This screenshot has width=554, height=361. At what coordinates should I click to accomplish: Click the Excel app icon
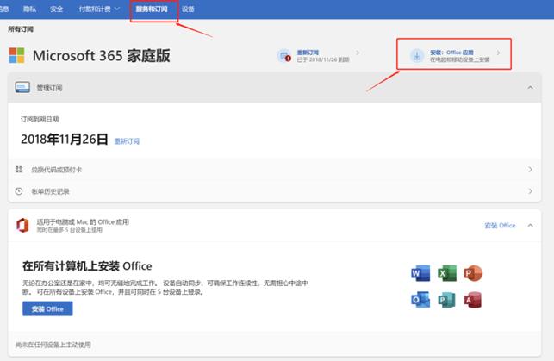(x=447, y=273)
